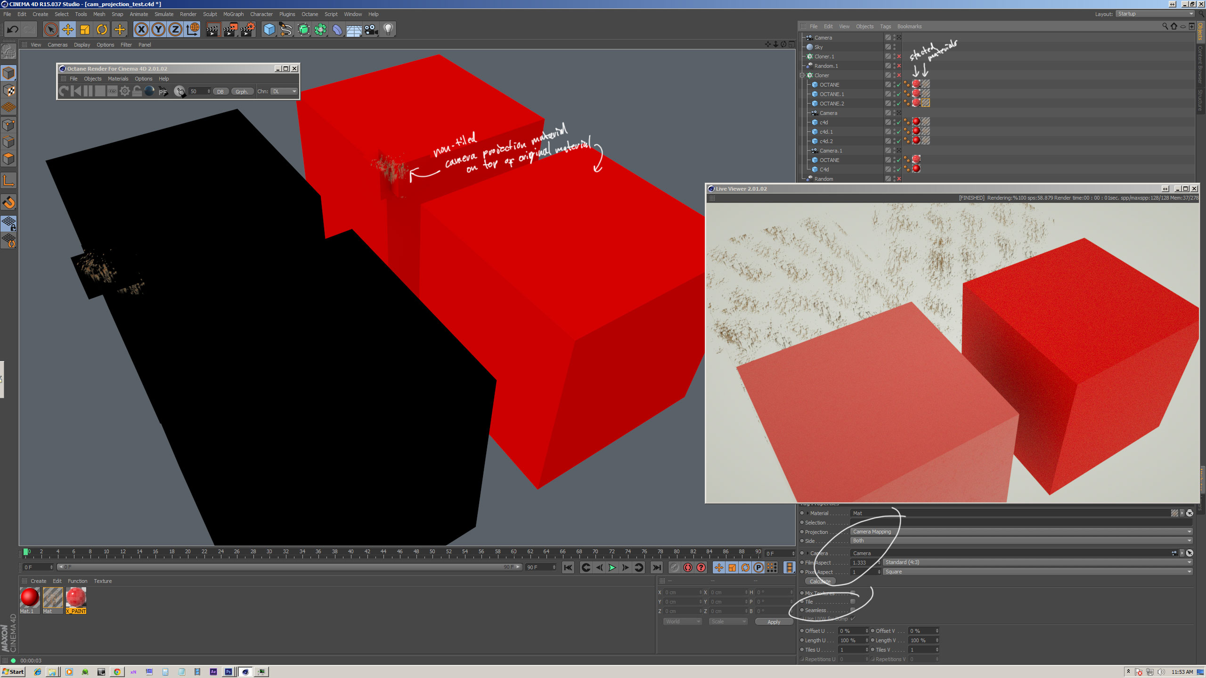1206x678 pixels.
Task: Click the Octane render settings gear icon
Action: (125, 91)
